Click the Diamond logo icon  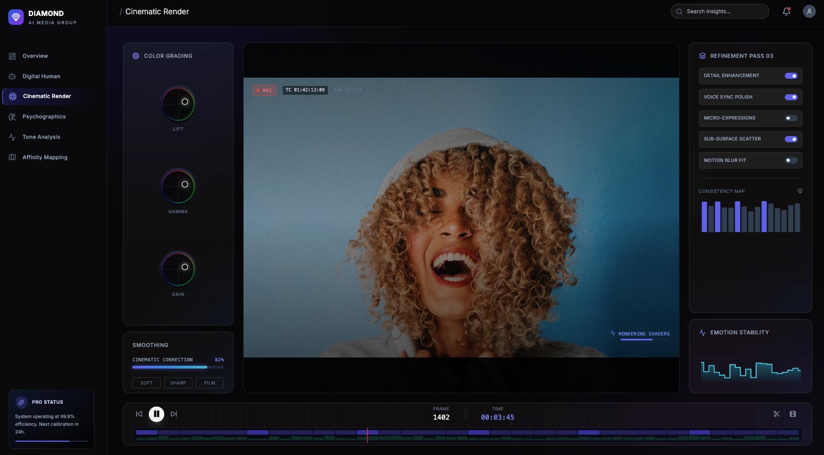coord(16,17)
